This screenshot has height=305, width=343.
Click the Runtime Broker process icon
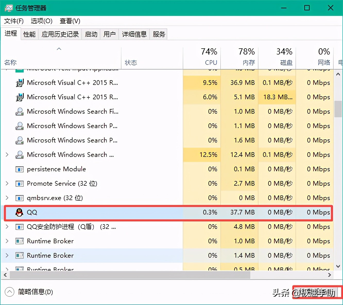coord(19,241)
